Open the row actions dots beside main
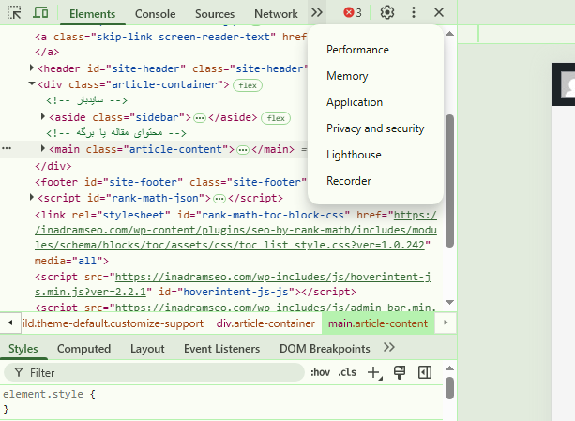 click(7, 148)
